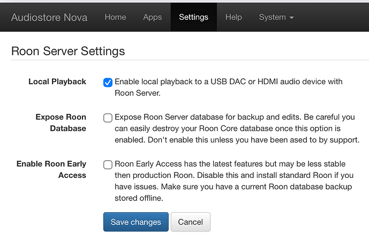Click the Enable Roon Early Access label
This screenshot has height=239, width=369.
51,169
